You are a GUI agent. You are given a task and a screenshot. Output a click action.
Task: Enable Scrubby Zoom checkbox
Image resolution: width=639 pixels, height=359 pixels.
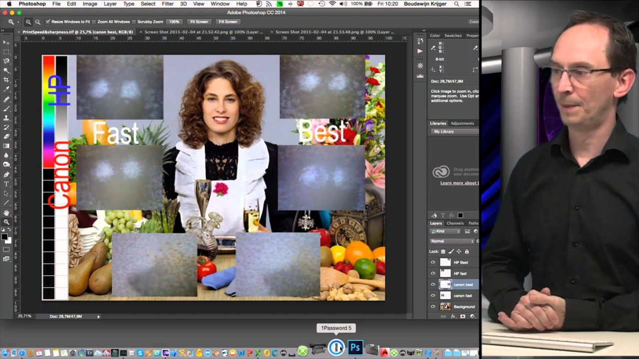(x=134, y=22)
